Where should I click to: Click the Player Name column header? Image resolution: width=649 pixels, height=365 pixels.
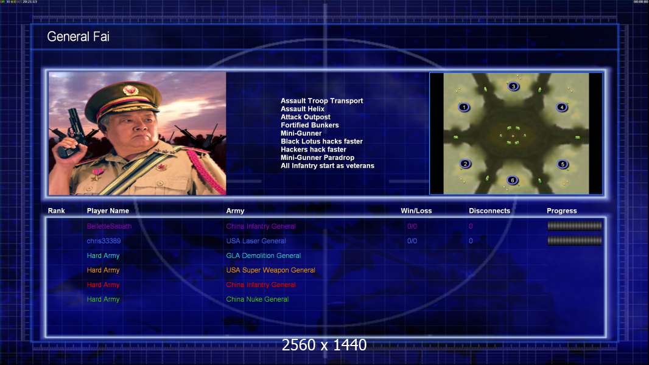coord(108,211)
